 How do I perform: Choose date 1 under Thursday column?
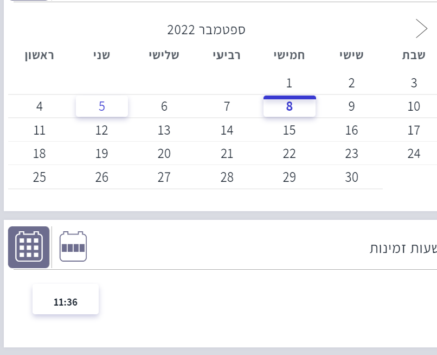point(290,83)
